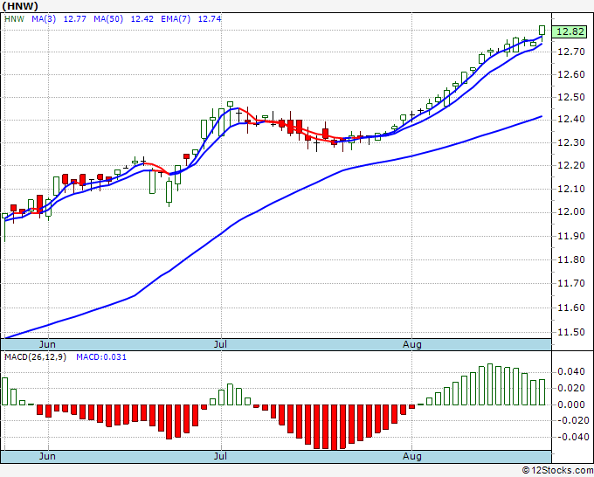This screenshot has width=594, height=477.
Task: Click the 0.040 MACD axis label
Action: 571,371
